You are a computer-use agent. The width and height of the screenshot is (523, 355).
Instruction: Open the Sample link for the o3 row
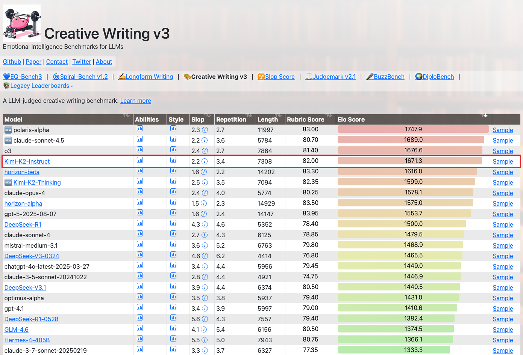503,151
